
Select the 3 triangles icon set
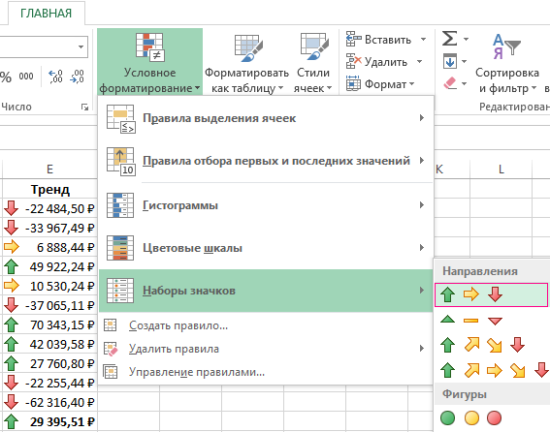(471, 321)
